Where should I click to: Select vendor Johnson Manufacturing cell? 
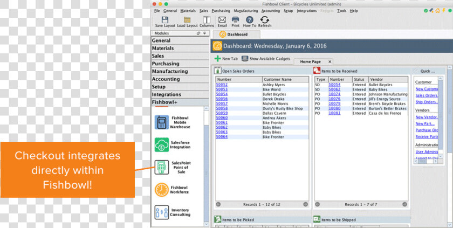(x=388, y=94)
